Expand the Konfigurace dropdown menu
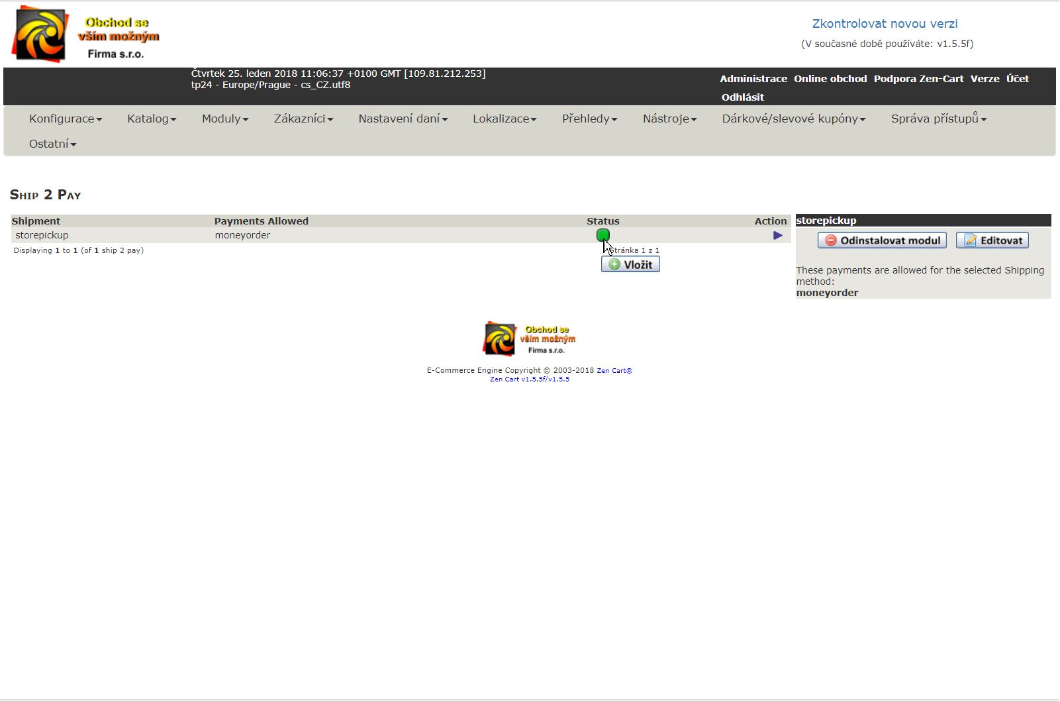 [65, 119]
